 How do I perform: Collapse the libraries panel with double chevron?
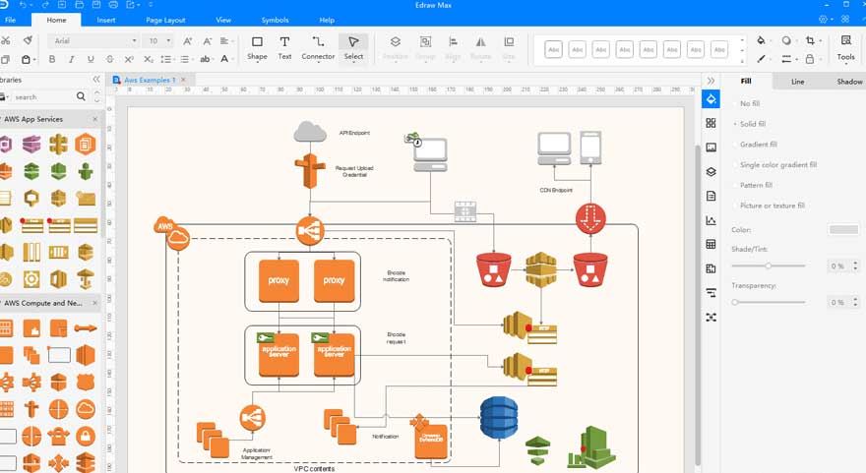(96, 80)
